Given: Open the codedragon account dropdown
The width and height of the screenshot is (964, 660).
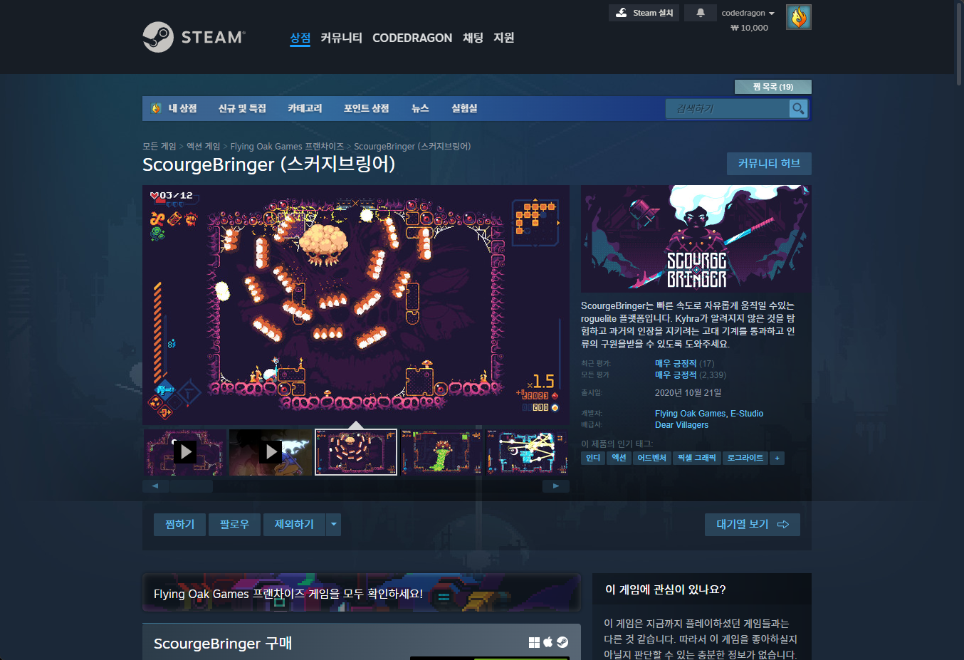Looking at the screenshot, I should pyautogui.click(x=748, y=13).
